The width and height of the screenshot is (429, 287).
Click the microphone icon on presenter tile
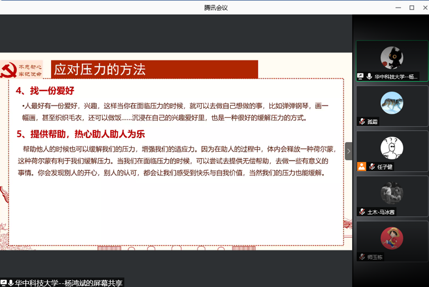pos(369,76)
